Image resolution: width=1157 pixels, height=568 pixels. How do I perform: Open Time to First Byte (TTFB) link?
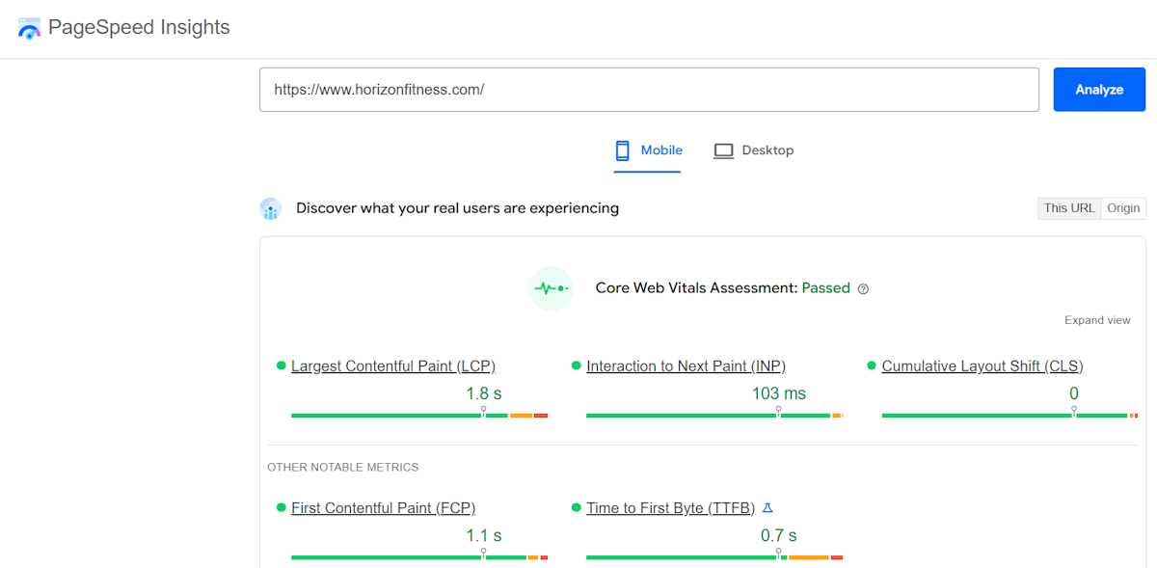click(x=671, y=508)
